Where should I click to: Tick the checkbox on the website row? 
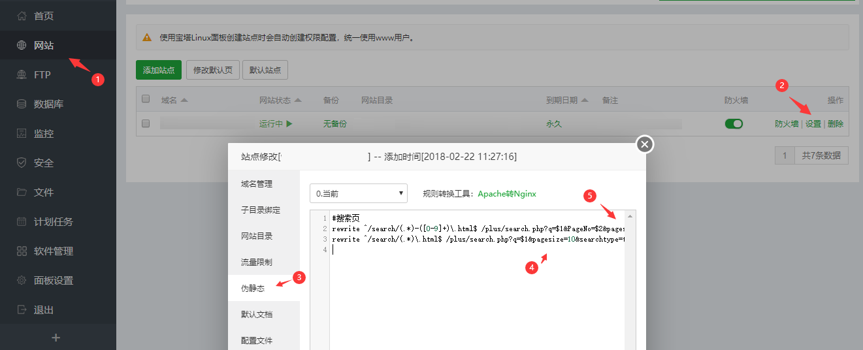[146, 123]
